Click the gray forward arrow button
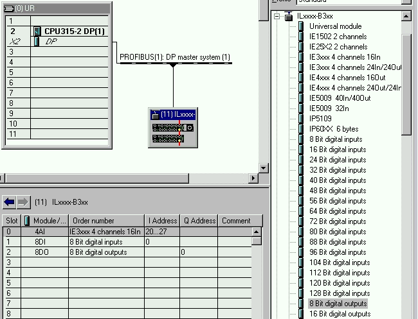418x319 pixels. tap(23, 202)
